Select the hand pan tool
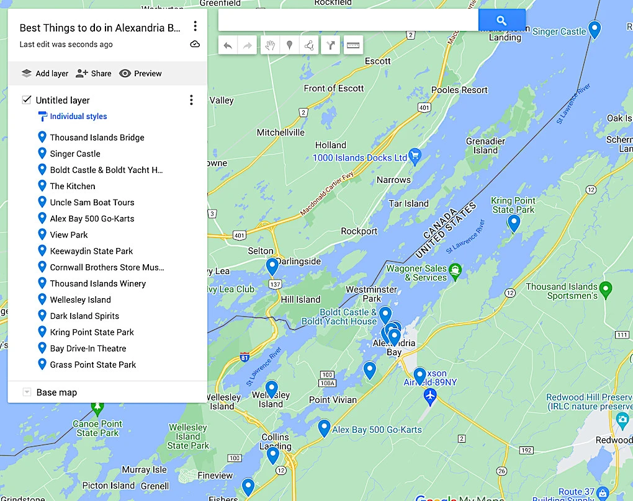 tap(270, 45)
